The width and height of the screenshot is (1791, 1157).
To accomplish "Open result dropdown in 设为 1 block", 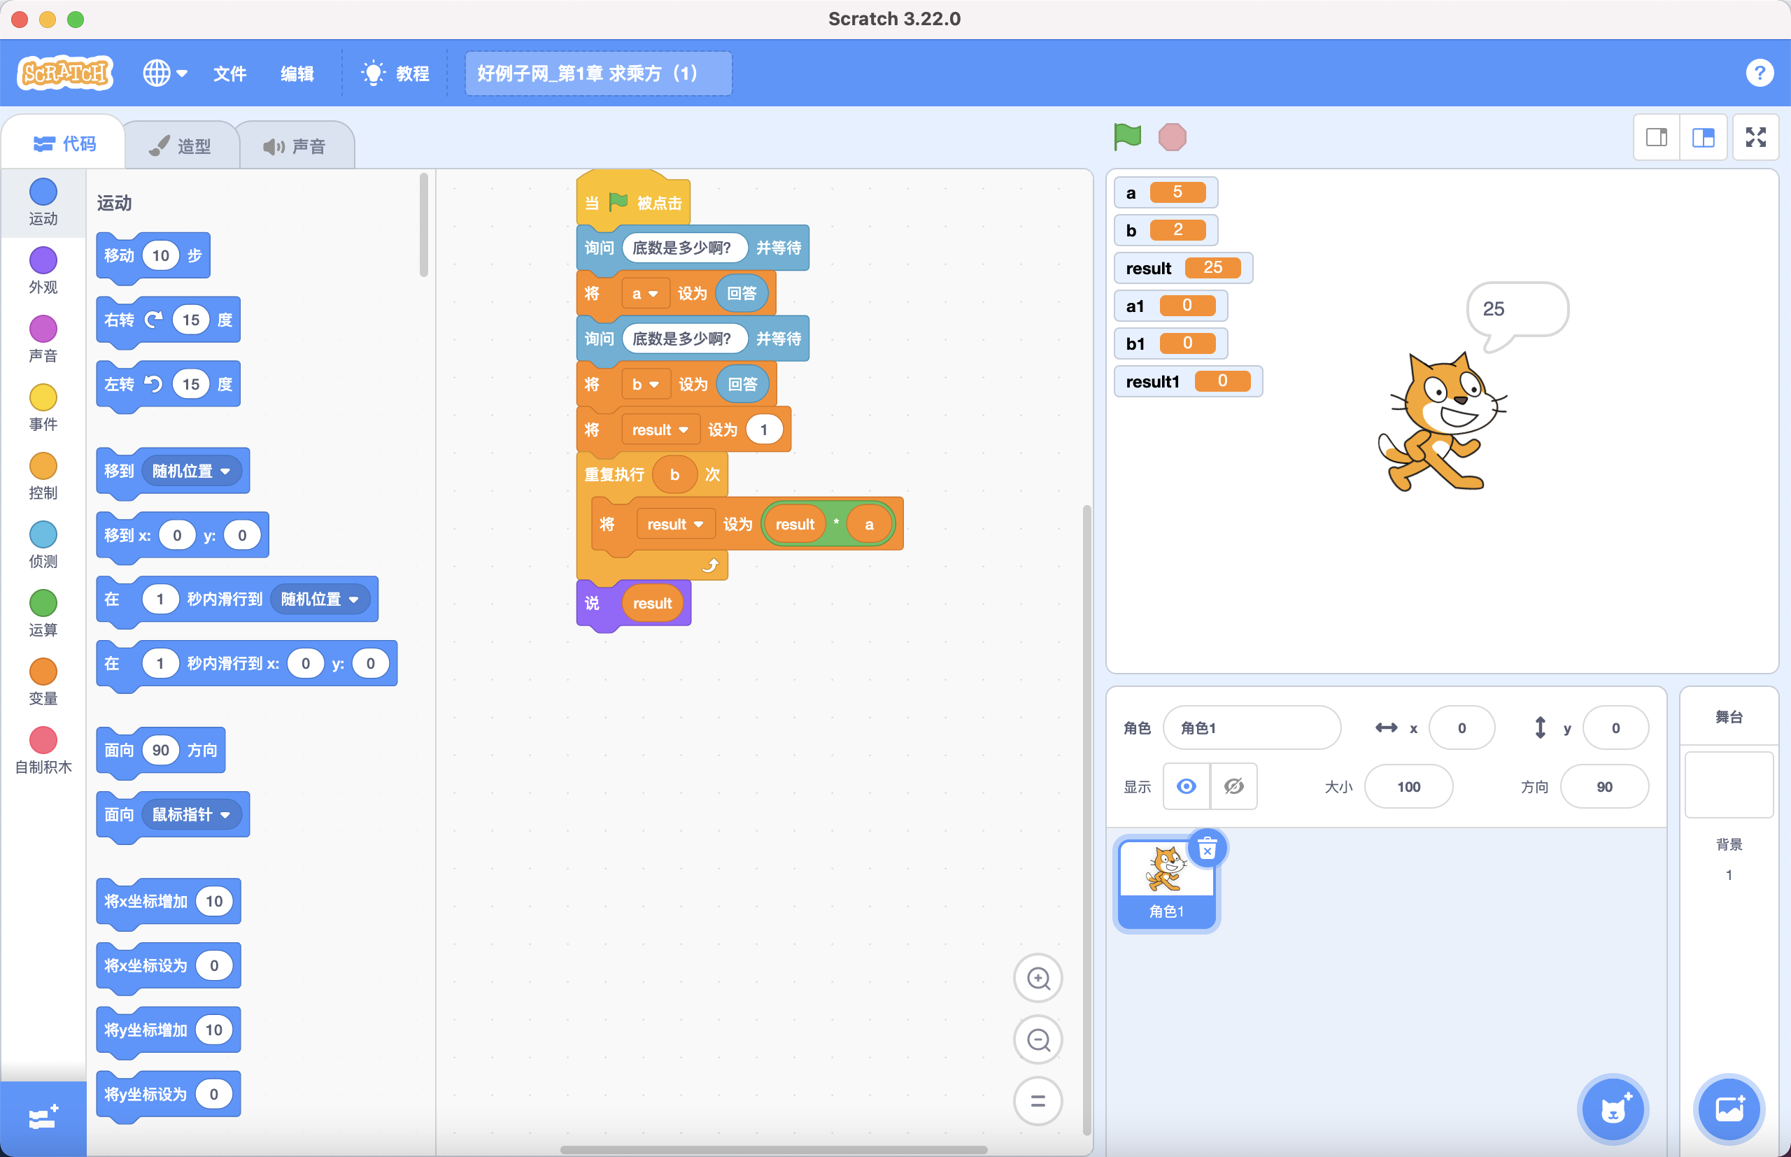I will click(660, 430).
